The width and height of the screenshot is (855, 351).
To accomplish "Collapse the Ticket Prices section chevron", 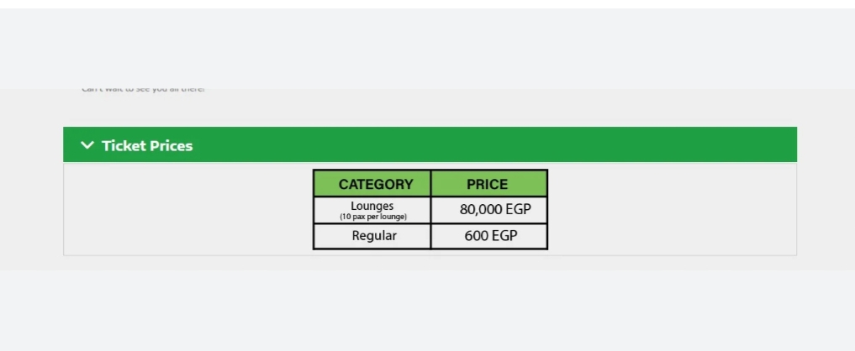I will coord(87,145).
